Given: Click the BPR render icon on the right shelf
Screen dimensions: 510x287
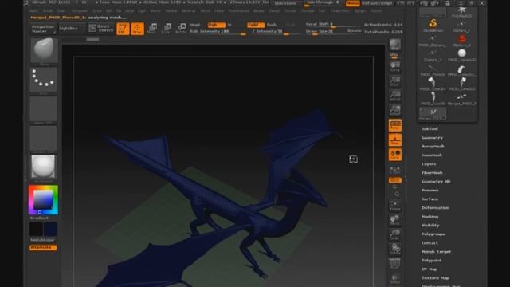Looking at the screenshot, I should point(395,45).
